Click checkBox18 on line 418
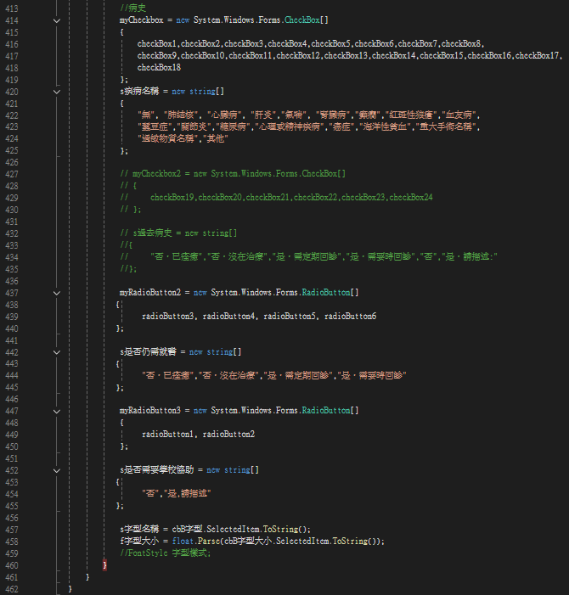The width and height of the screenshot is (569, 595). (x=159, y=68)
